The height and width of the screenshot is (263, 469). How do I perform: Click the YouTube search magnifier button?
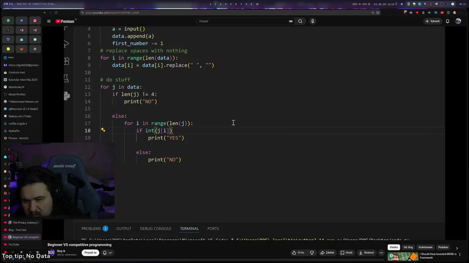click(x=300, y=21)
